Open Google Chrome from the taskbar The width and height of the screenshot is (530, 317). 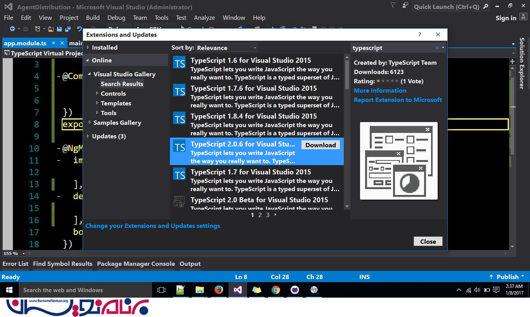pyautogui.click(x=276, y=290)
